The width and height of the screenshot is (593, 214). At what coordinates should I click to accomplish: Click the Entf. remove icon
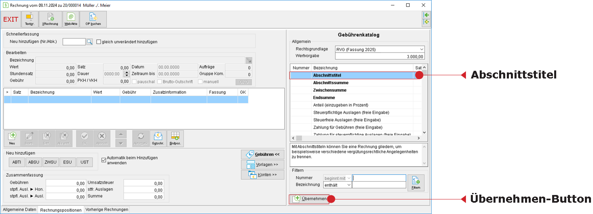(x=47, y=138)
